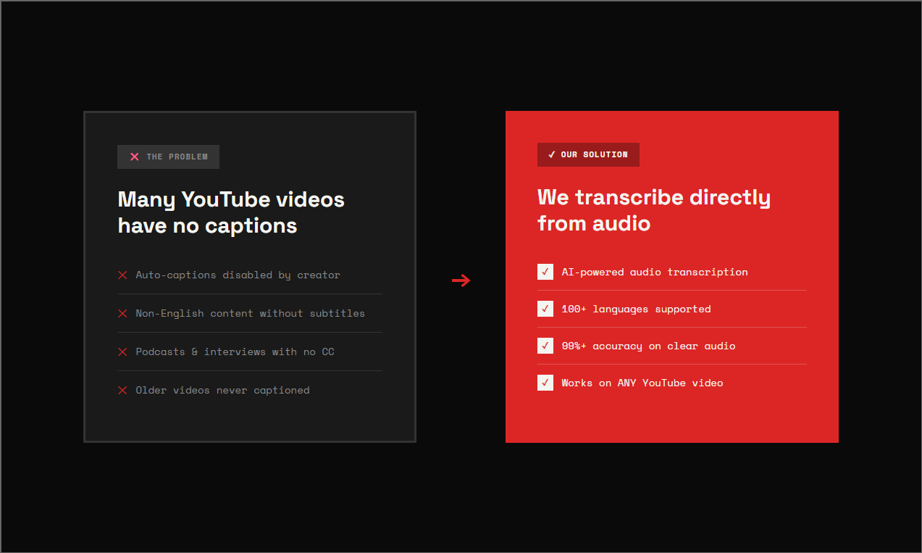Image resolution: width=922 pixels, height=553 pixels.
Task: Click the X icon next to 'Non-English content without subtitles'
Action: coord(122,313)
